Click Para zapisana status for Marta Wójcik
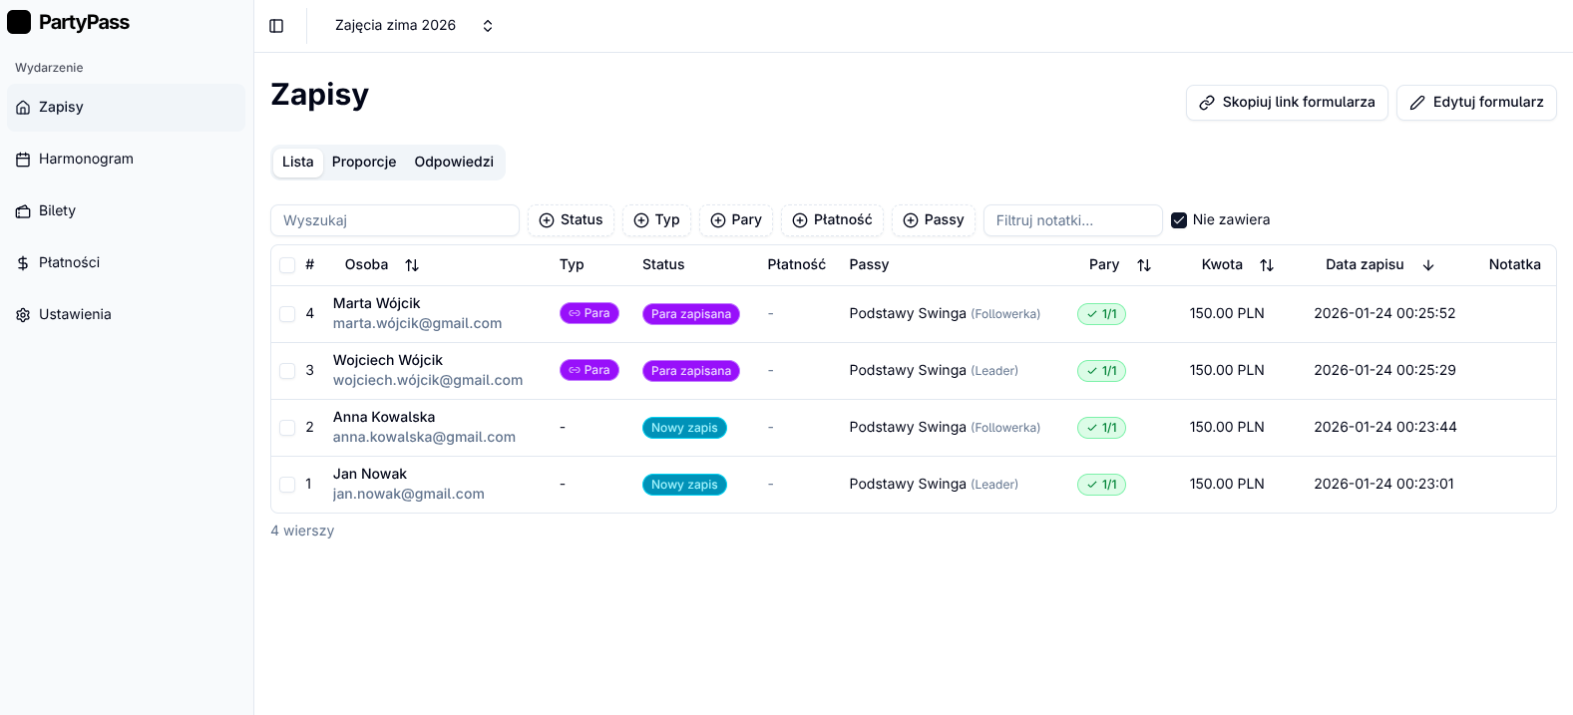Viewport: 1573px width, 715px height. (691, 314)
